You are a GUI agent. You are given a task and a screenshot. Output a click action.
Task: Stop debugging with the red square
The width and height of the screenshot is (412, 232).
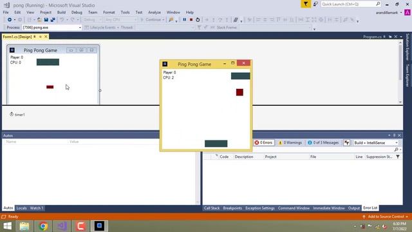(191, 20)
